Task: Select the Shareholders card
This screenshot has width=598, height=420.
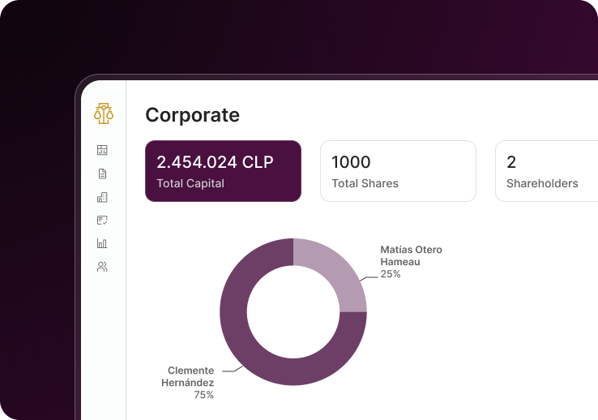Action: [546, 171]
